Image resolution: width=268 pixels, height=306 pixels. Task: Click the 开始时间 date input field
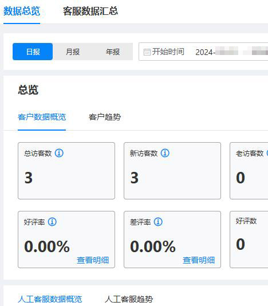coord(203,52)
